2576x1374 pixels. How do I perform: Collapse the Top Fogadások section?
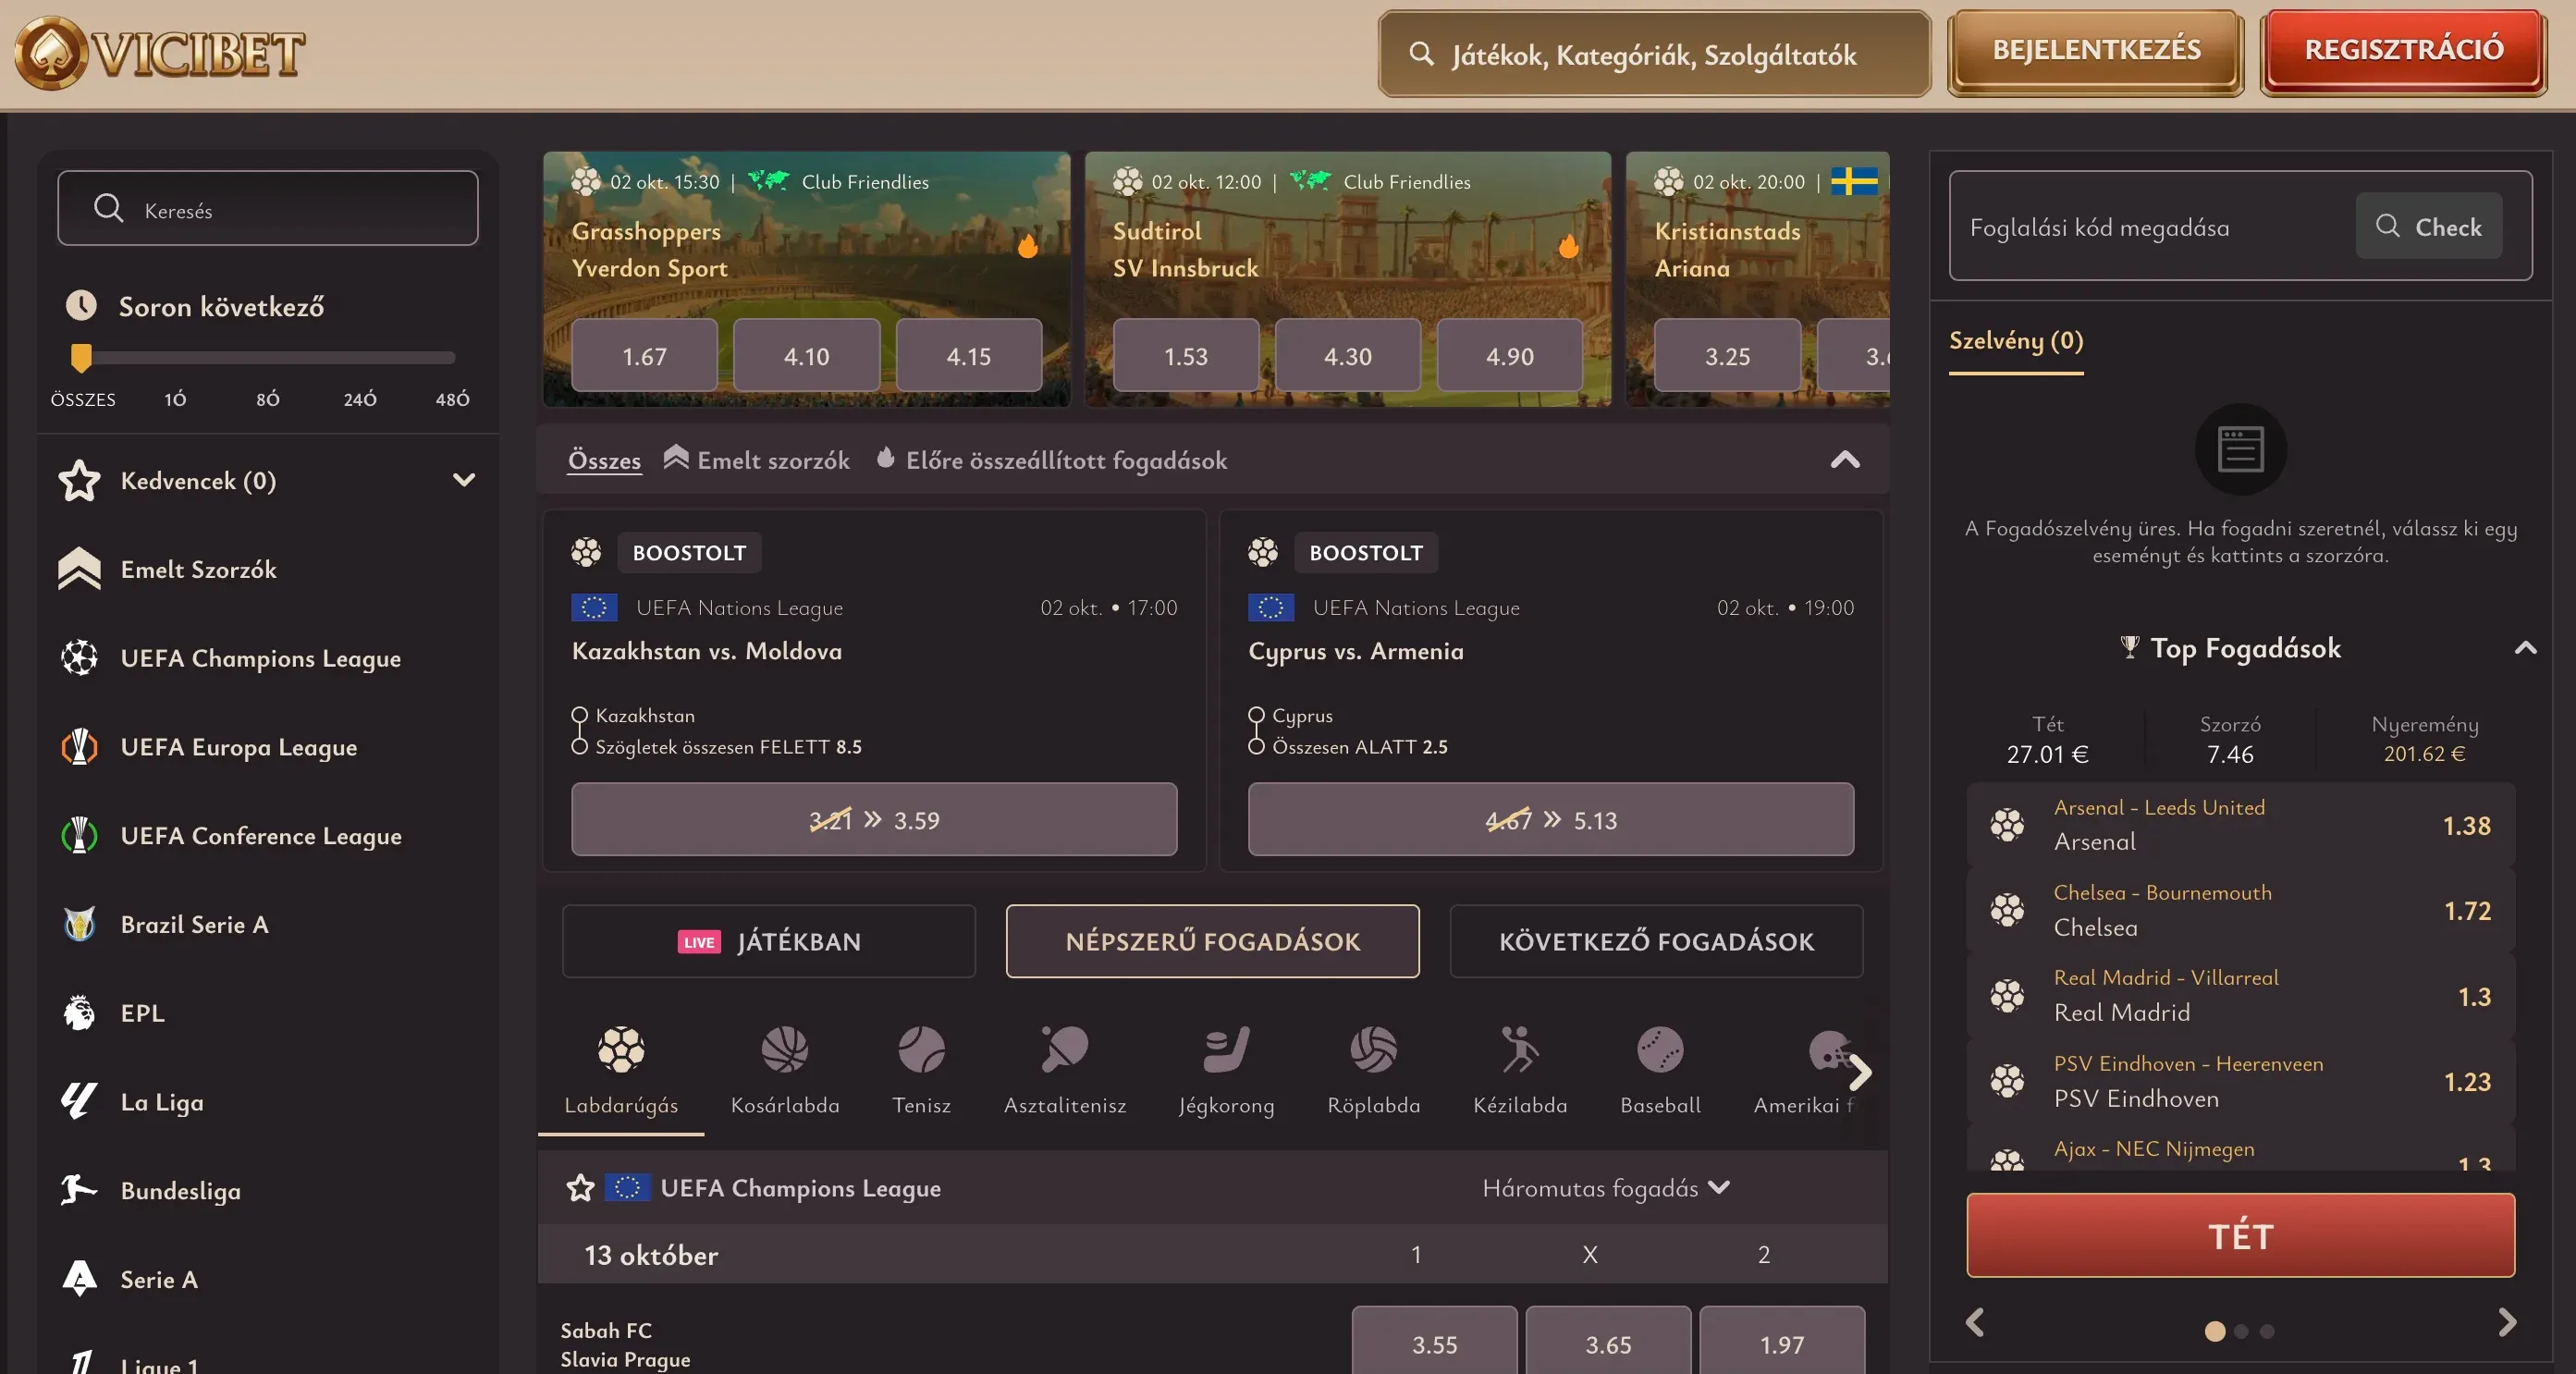tap(2526, 648)
